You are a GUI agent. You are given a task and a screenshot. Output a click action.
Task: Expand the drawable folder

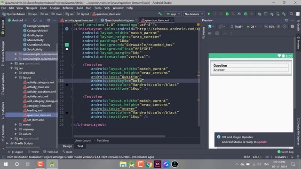16,73
